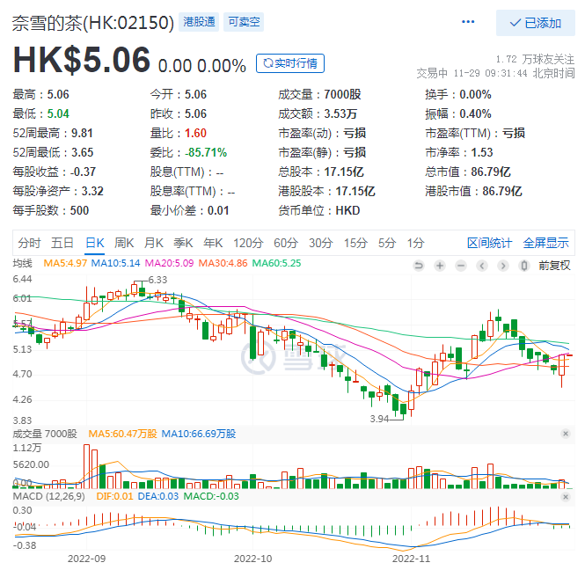The height and width of the screenshot is (570, 585).
Task: Click the 52周最高 9.81 value
Action: pyautogui.click(x=82, y=133)
